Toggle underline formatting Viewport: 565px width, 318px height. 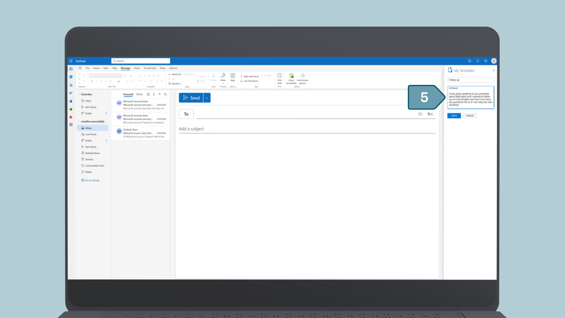click(x=101, y=81)
